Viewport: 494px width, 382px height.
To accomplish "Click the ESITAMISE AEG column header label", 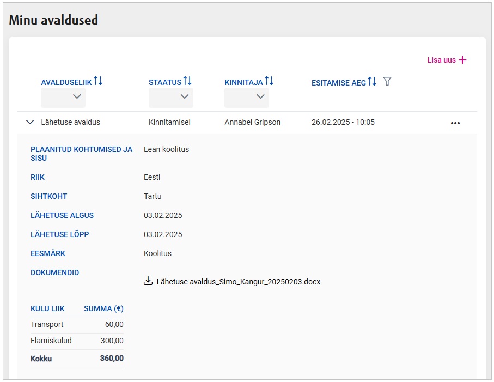I will pyautogui.click(x=338, y=83).
